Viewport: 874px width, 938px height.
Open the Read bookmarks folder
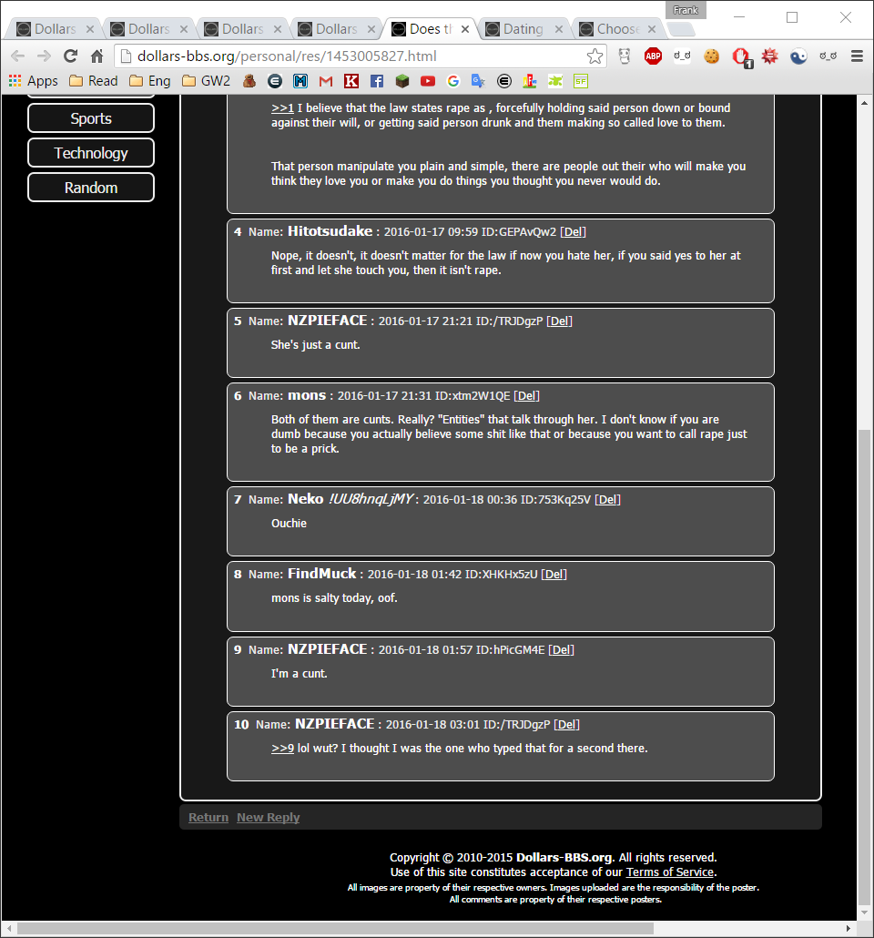click(x=94, y=81)
